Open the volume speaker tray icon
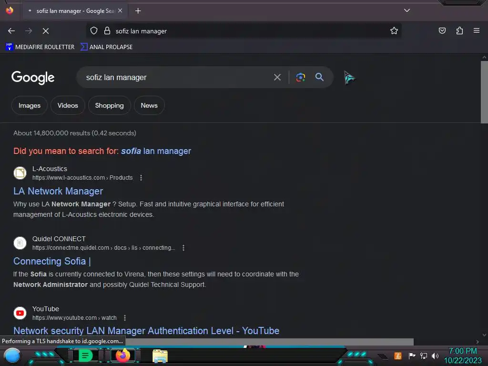The width and height of the screenshot is (488, 366). [435, 356]
